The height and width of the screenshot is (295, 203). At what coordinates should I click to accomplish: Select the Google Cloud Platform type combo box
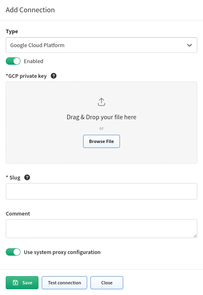pos(101,45)
